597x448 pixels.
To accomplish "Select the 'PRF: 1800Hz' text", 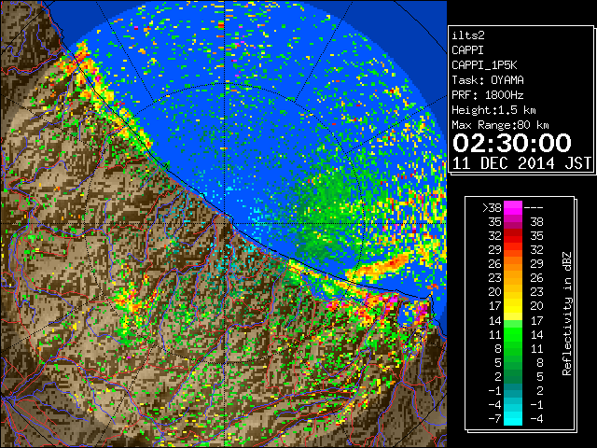I will 488,95.
